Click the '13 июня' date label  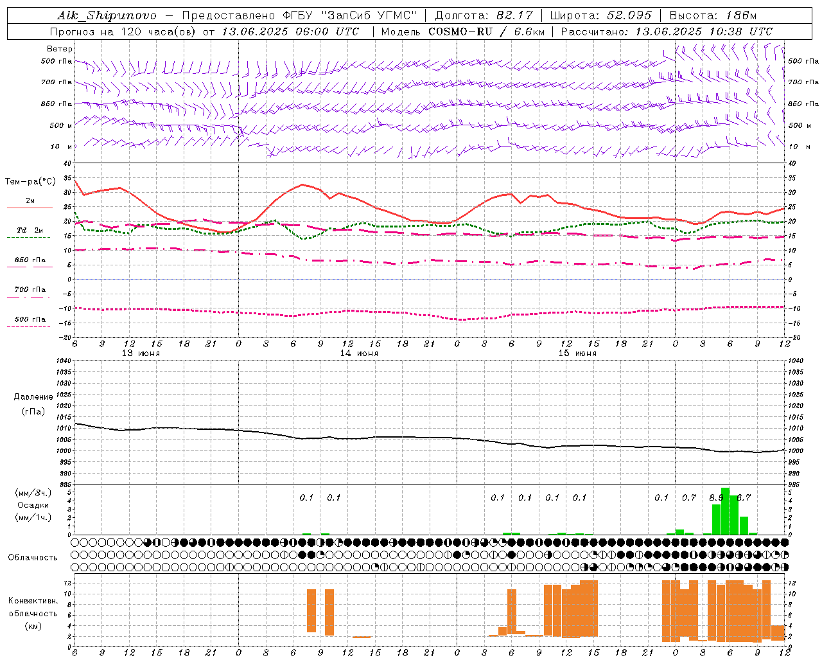[141, 353]
